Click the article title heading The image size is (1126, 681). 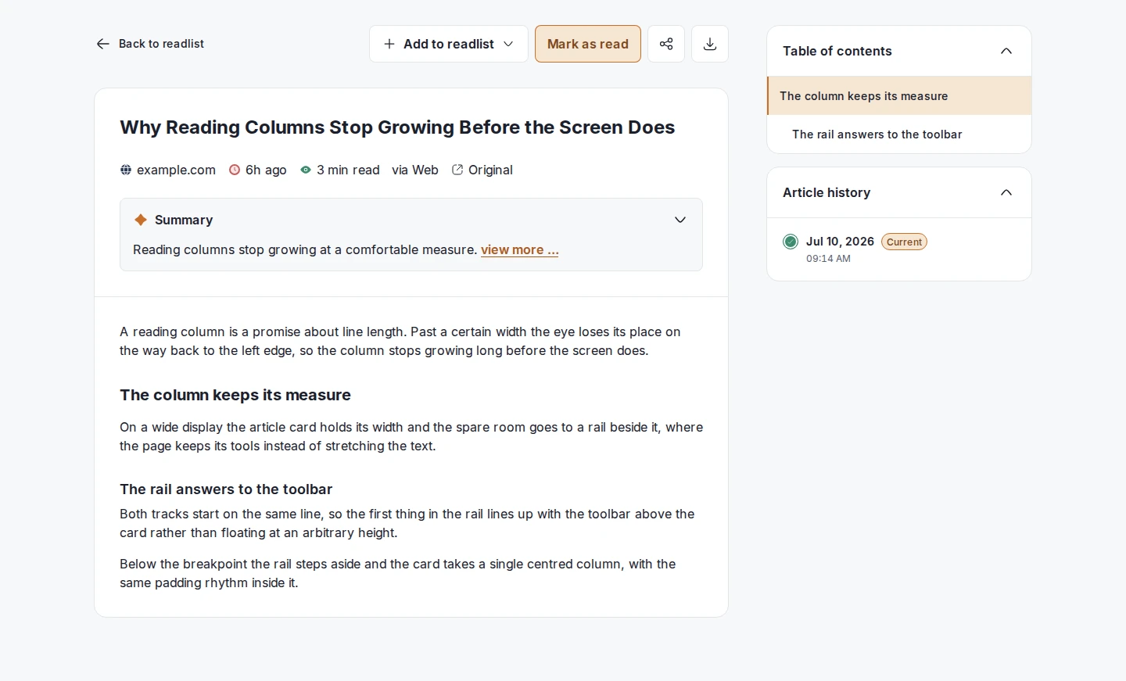[x=397, y=127]
